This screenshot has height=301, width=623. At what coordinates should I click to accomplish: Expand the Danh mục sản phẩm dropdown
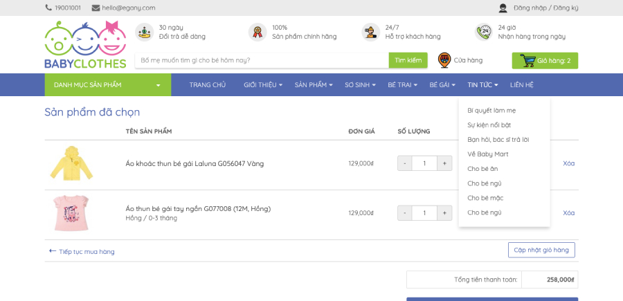[108, 84]
